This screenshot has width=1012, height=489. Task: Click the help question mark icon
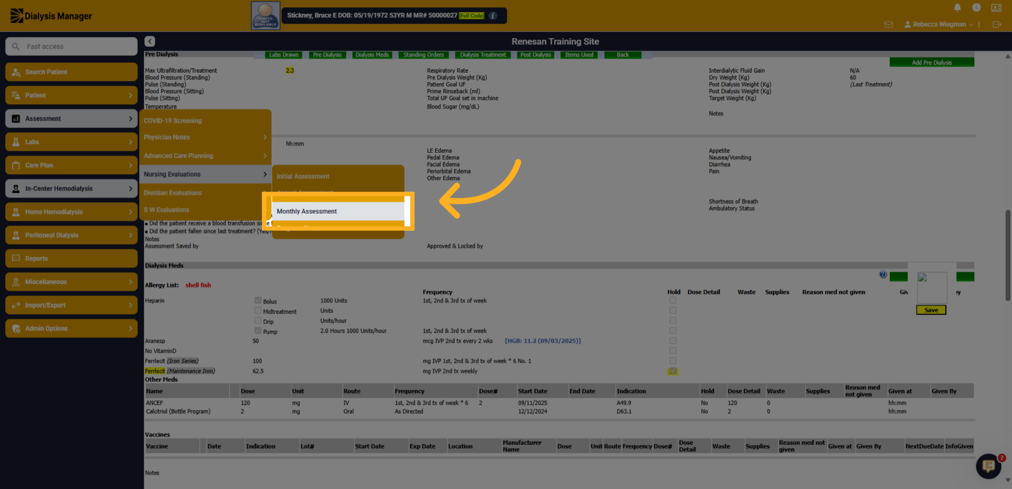pos(883,275)
